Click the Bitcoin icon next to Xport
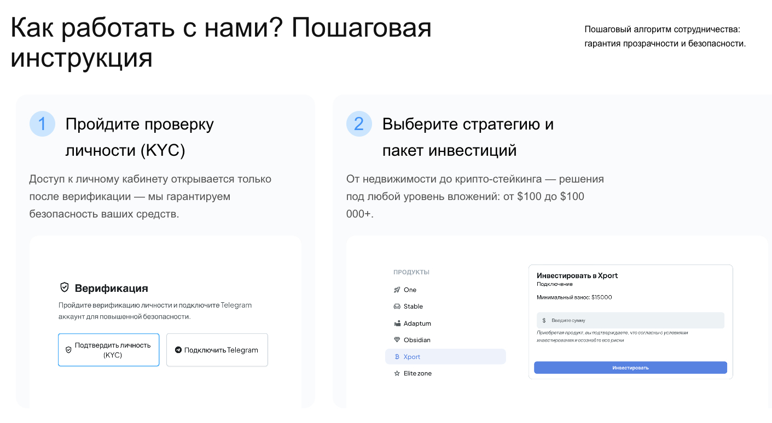Image resolution: width=772 pixels, height=423 pixels. point(397,357)
